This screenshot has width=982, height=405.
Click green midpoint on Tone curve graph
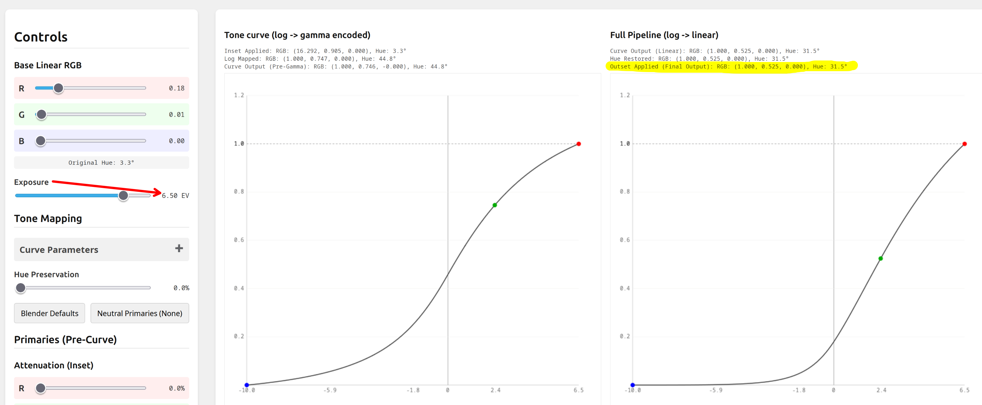494,205
